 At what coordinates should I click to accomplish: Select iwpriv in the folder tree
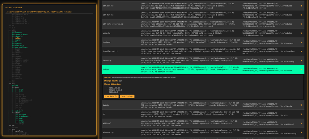[x=18, y=40]
